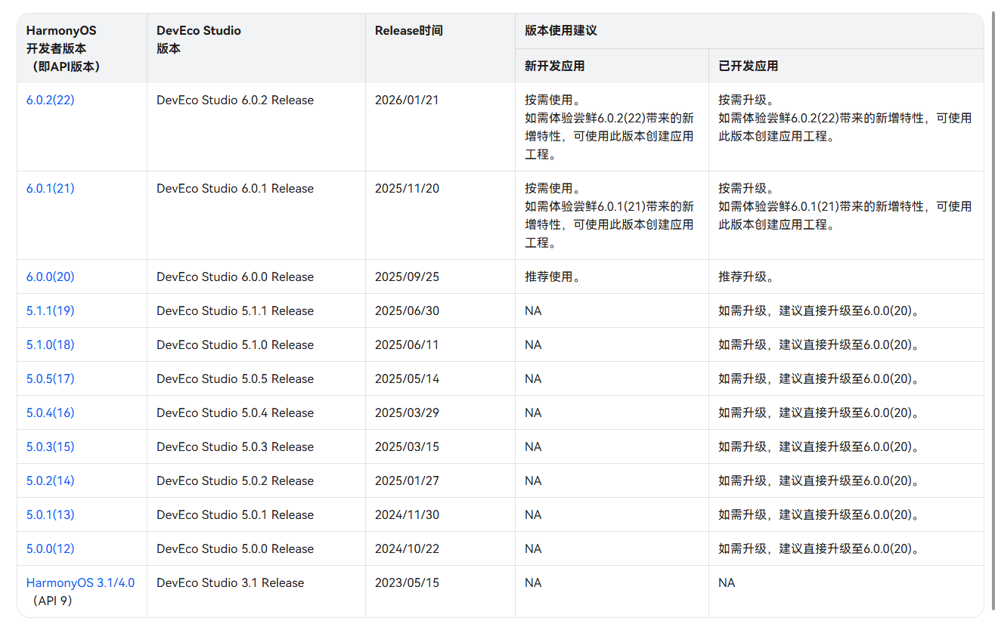This screenshot has height=624, width=1001.
Task: Open the 6.0.1(21) version link
Action: (50, 188)
